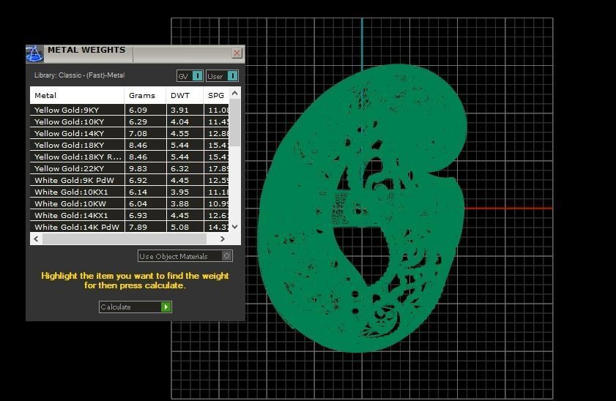Toggle the User library switch
This screenshot has width=616, height=401.
click(223, 76)
